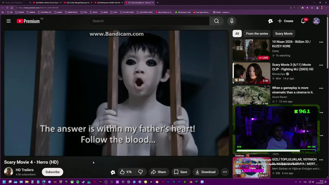The height and width of the screenshot is (185, 329).
Task: Select the All filter chip
Action: click(x=237, y=33)
